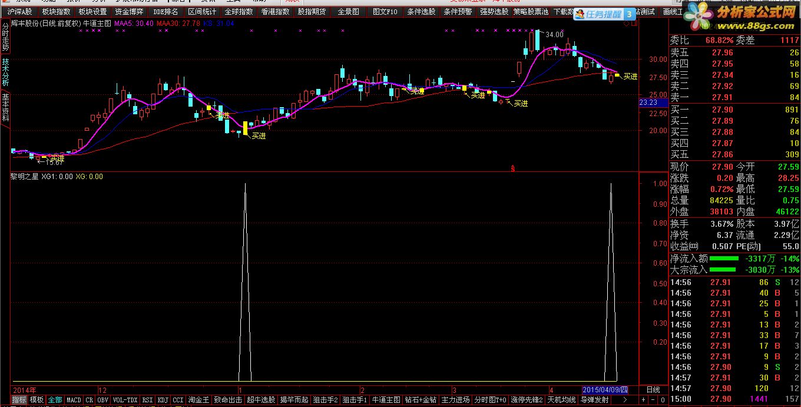Switch indicator to CCI

pyautogui.click(x=178, y=400)
